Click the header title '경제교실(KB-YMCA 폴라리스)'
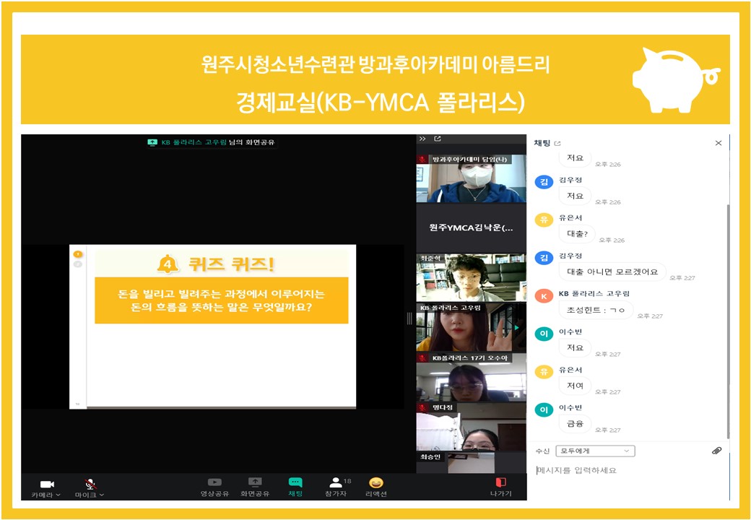 point(381,102)
